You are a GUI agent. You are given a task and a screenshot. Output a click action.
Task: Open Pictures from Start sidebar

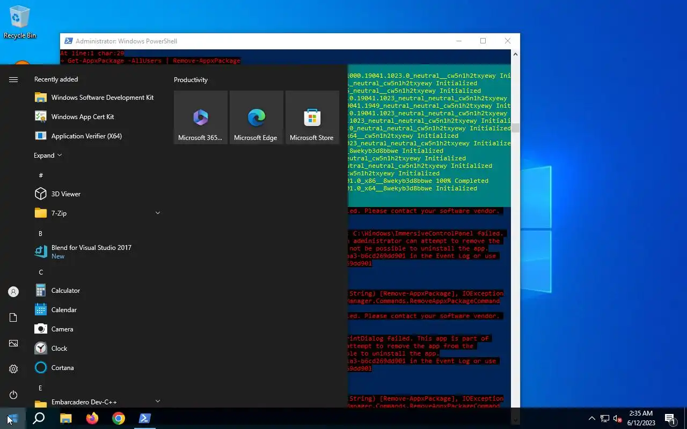(13, 343)
